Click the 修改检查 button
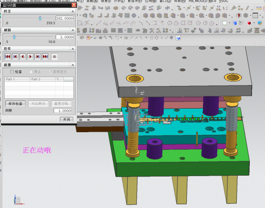265x208 pixels. point(15,104)
